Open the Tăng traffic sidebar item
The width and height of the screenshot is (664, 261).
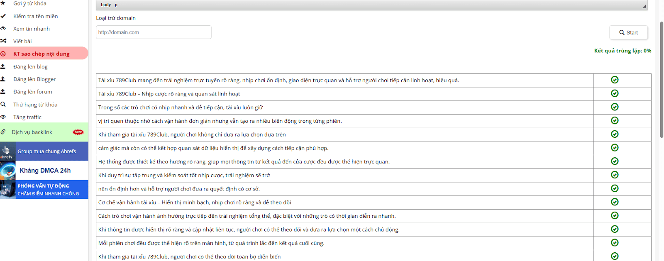(27, 117)
